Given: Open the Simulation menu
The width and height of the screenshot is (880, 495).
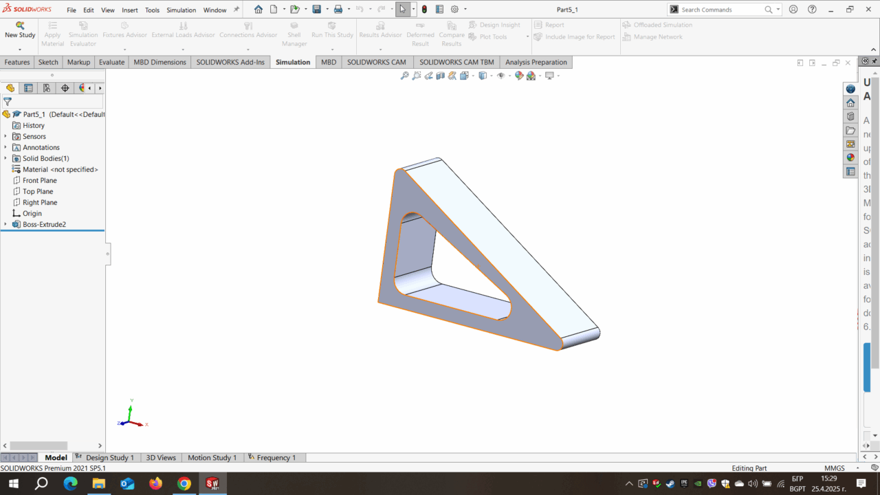Looking at the screenshot, I should [181, 10].
